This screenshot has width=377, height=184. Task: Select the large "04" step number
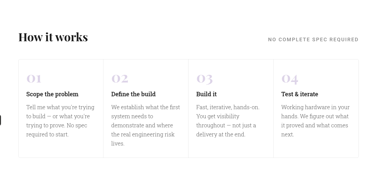click(x=290, y=79)
